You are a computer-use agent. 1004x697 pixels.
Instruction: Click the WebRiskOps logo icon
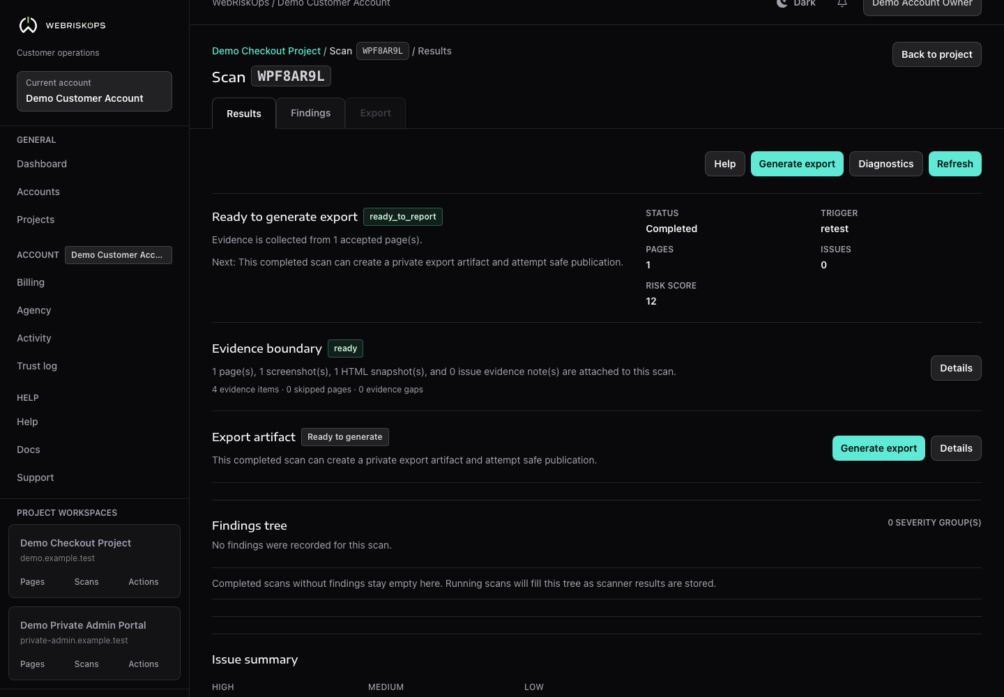pyautogui.click(x=28, y=25)
